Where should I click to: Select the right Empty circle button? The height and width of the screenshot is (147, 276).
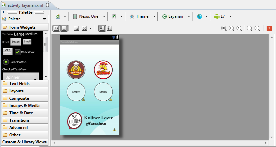[x=103, y=92]
